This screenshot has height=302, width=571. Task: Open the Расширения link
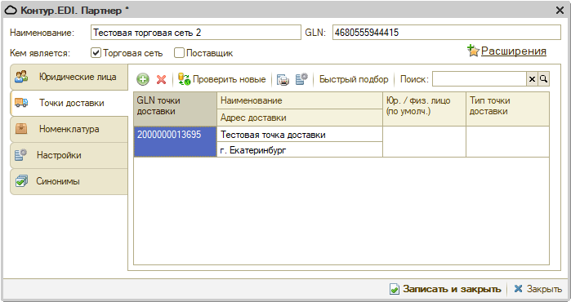[x=514, y=51]
